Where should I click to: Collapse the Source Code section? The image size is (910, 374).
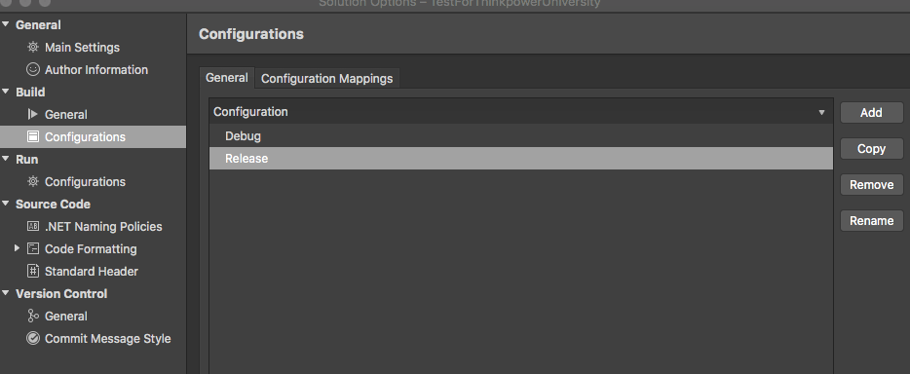[5, 204]
